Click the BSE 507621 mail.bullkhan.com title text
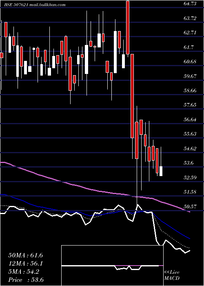Image resolution: width=204 pixels, height=286 pixels. (35, 5)
